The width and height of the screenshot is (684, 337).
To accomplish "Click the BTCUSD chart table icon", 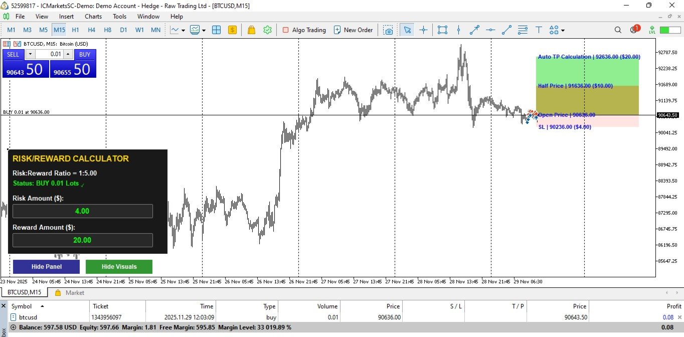I will click(x=7, y=44).
